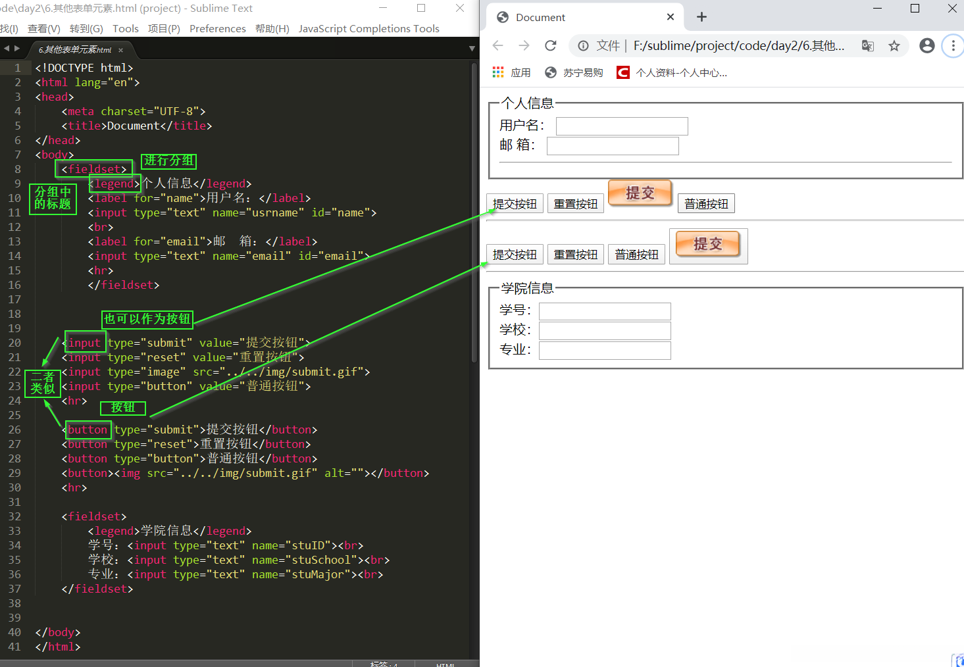
Task: Click the 学号 text input
Action: click(605, 311)
